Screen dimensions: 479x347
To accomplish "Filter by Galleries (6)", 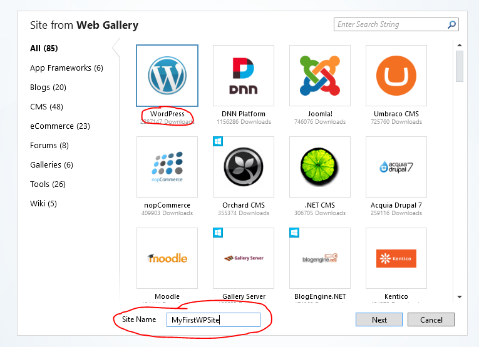I will pyautogui.click(x=51, y=164).
